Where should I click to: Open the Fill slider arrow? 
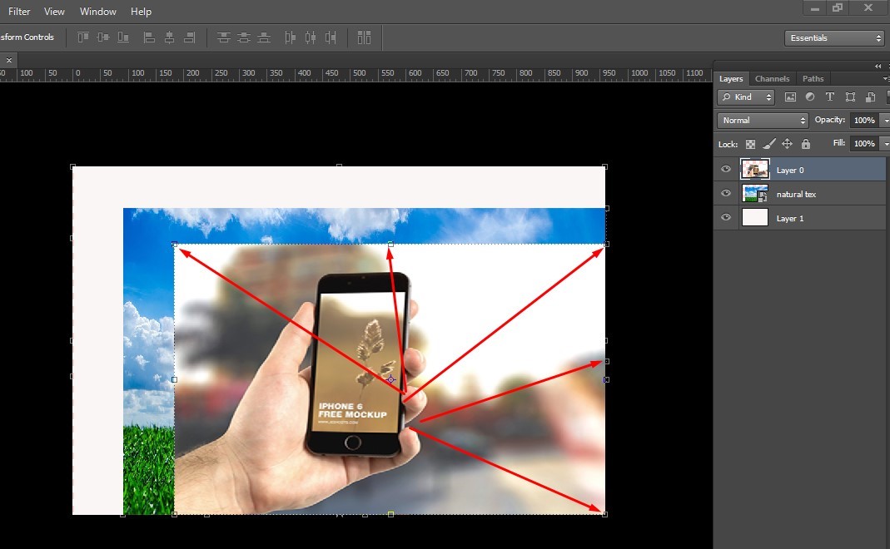885,143
